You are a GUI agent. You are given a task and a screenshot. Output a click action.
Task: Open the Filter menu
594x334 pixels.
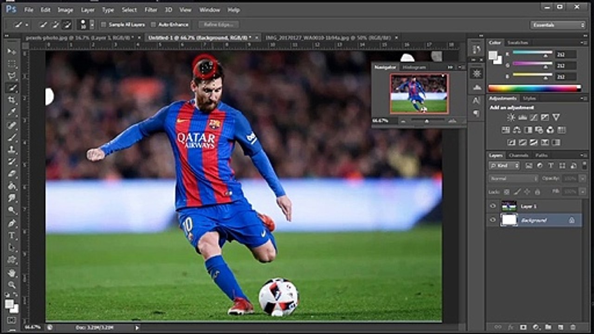click(x=151, y=10)
